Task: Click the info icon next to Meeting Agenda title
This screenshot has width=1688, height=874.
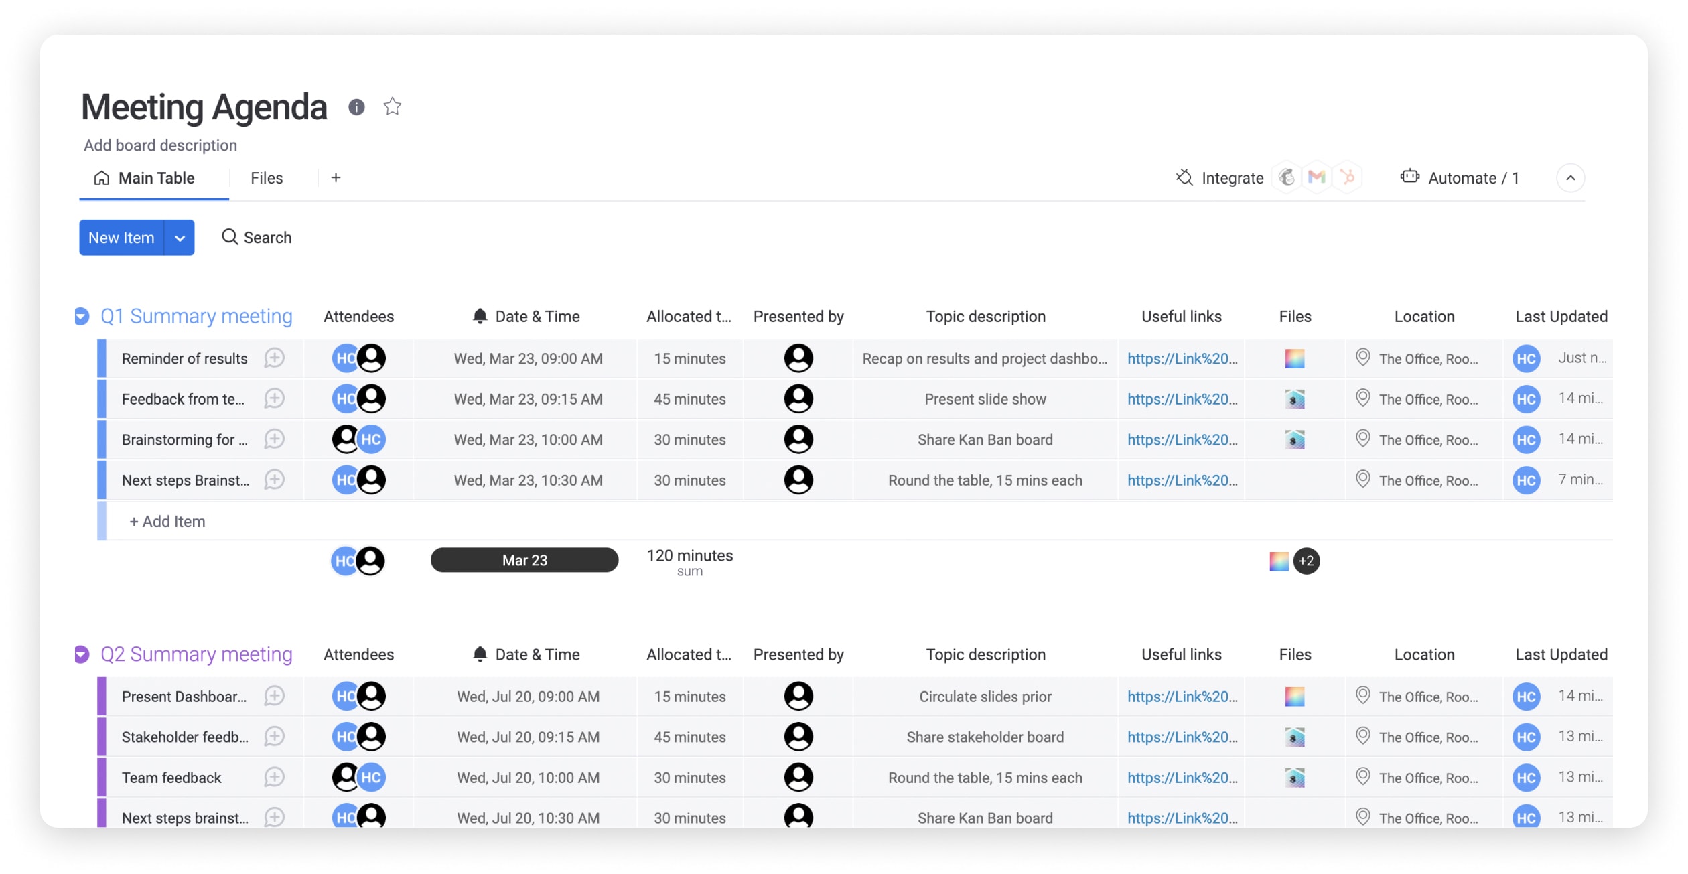Action: [356, 107]
